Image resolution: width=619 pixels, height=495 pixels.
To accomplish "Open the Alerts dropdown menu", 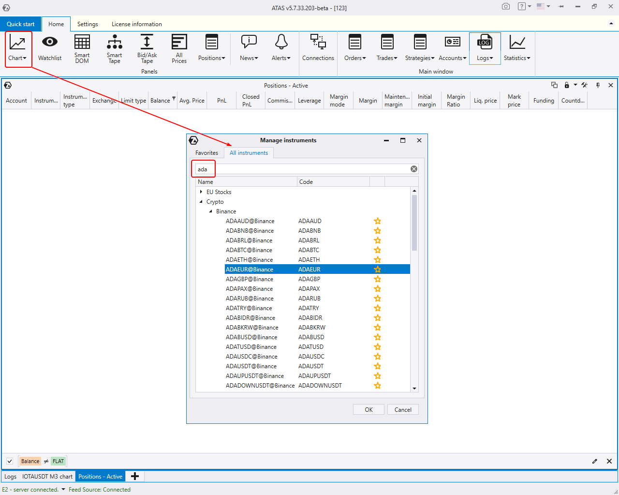I will [x=281, y=48].
